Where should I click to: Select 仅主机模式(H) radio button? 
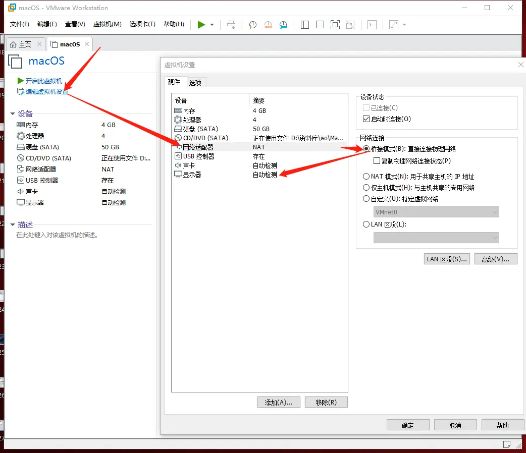(366, 188)
